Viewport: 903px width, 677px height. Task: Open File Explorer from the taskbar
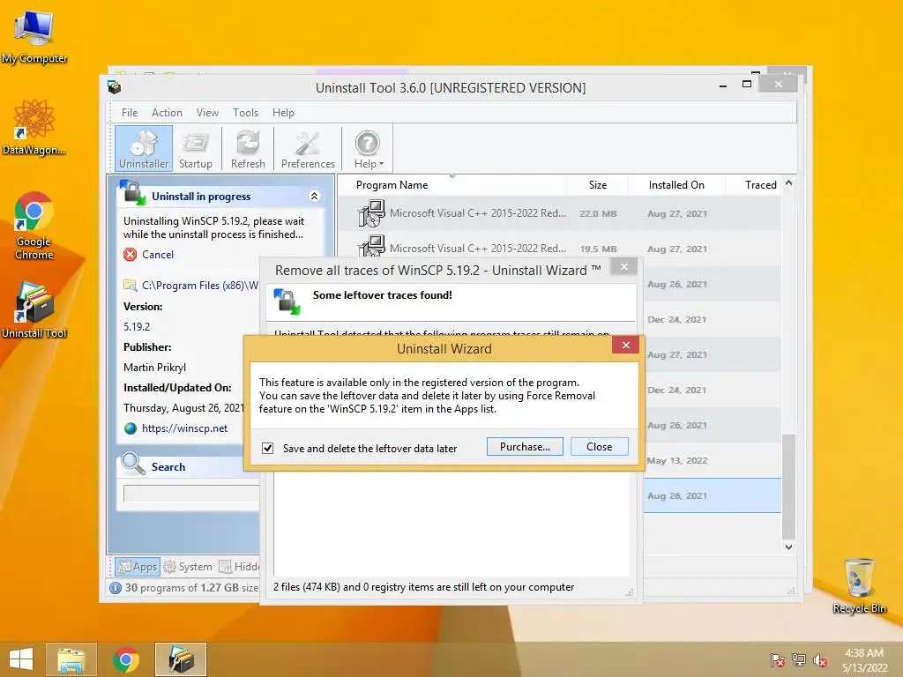tap(71, 659)
